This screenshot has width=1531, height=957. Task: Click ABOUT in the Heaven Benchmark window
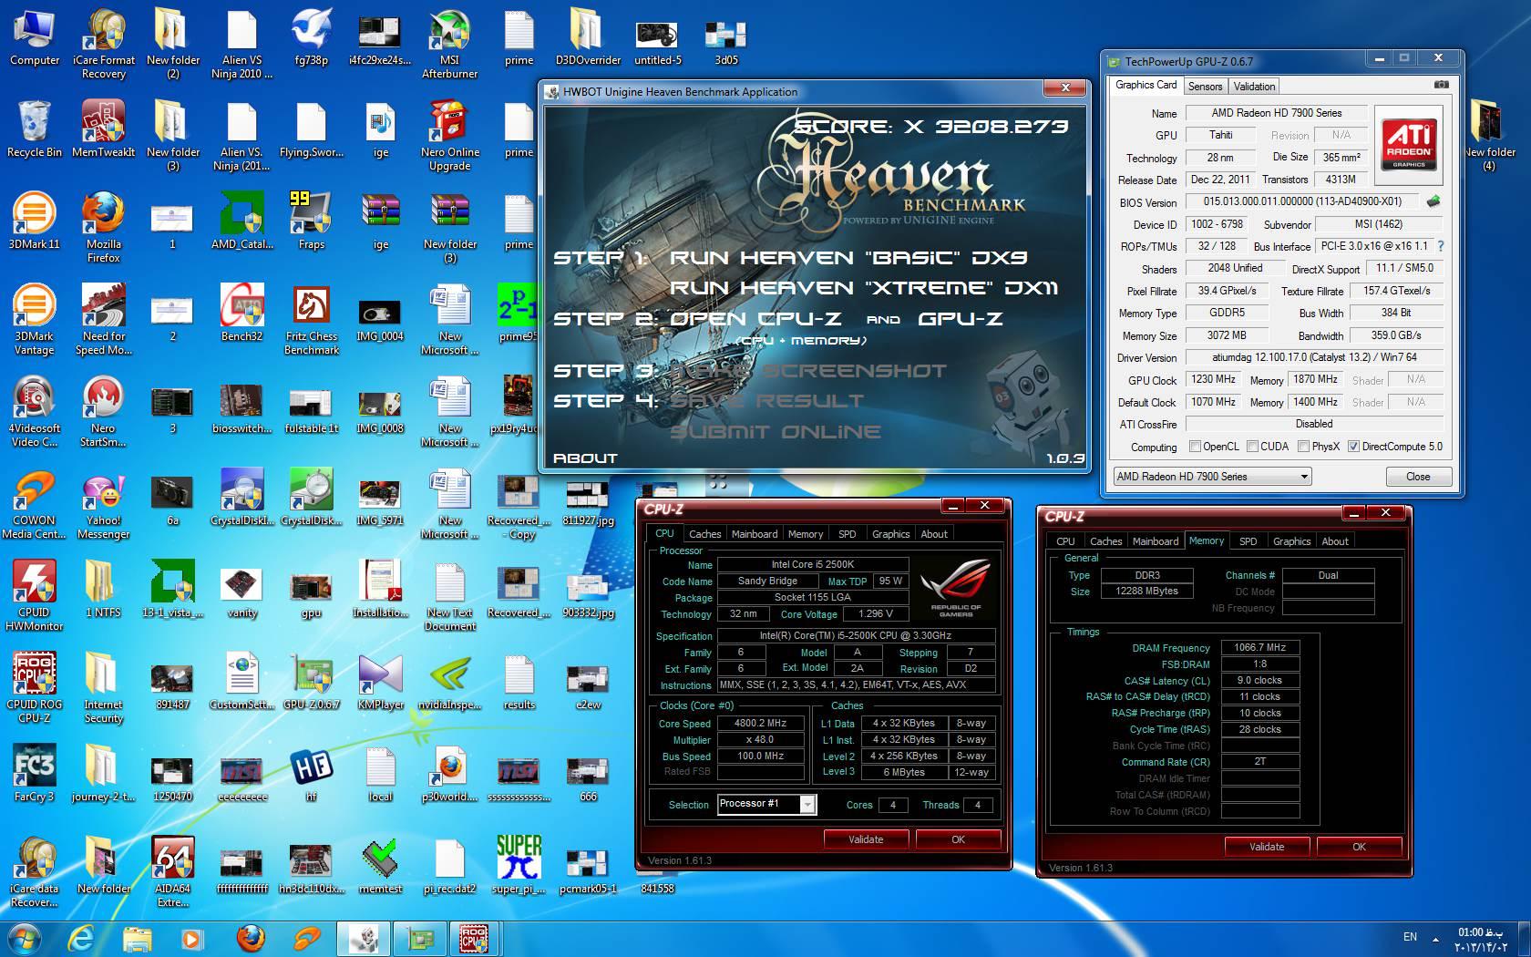pyautogui.click(x=585, y=458)
